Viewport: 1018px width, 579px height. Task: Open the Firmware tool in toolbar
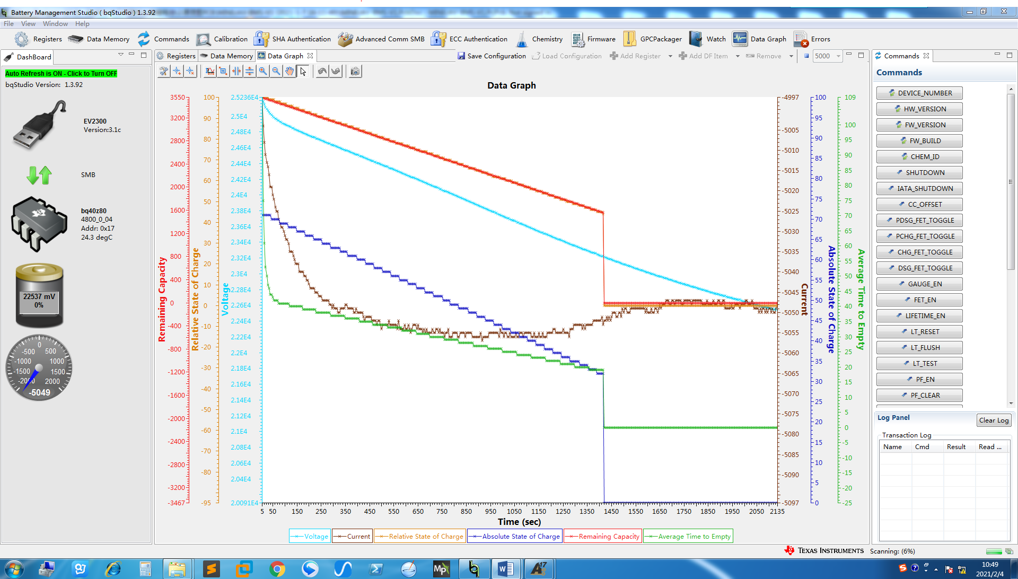click(593, 39)
